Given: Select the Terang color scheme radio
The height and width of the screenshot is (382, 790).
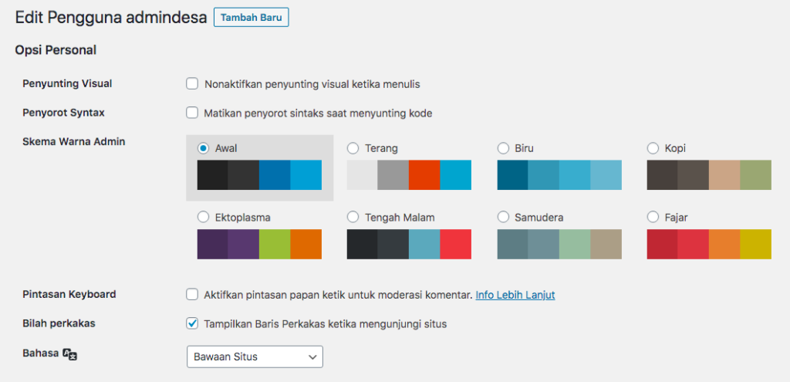Looking at the screenshot, I should point(353,148).
